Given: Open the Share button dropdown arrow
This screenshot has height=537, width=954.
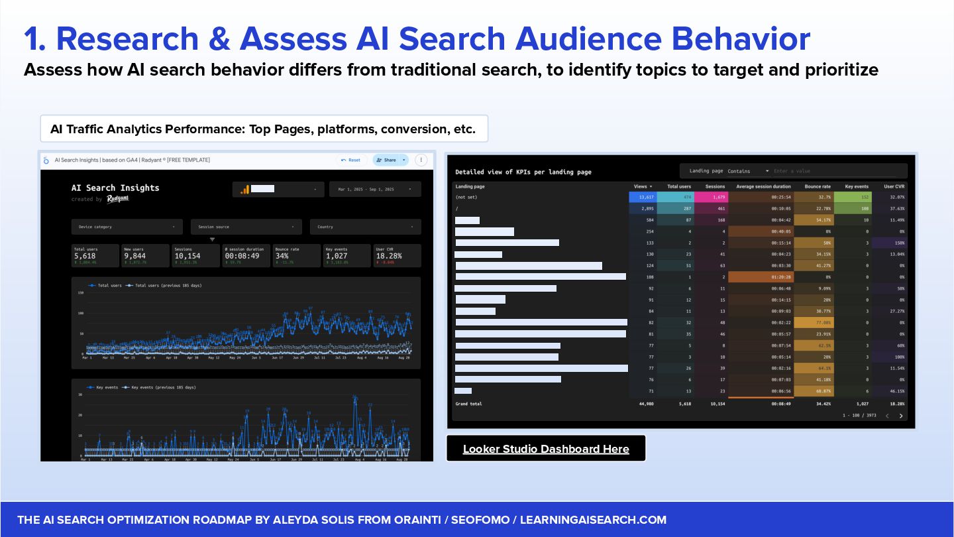Looking at the screenshot, I should 404,160.
